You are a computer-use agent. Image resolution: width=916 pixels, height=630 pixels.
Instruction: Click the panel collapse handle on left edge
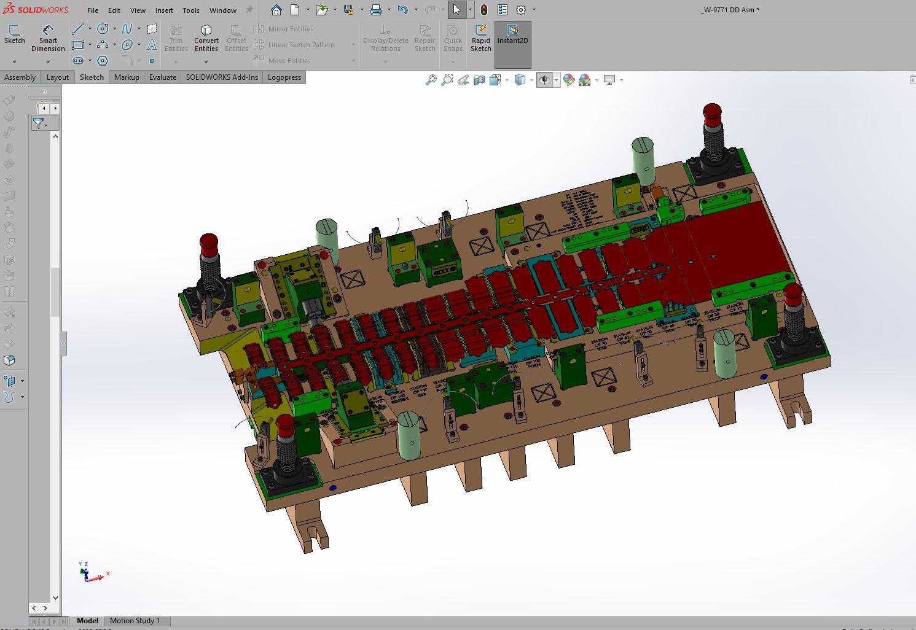[64, 344]
